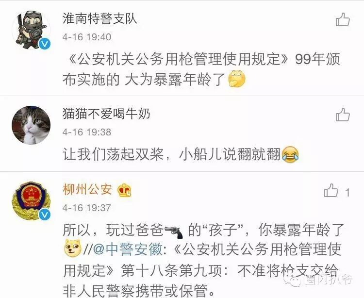
Task: Open 淮南特警支队 avatar profile
Action: 31,30
